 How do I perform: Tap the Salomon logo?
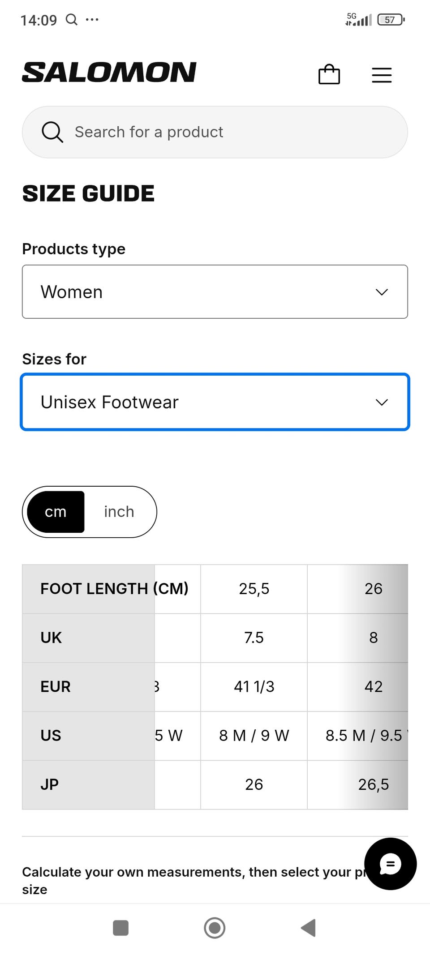pyautogui.click(x=109, y=73)
